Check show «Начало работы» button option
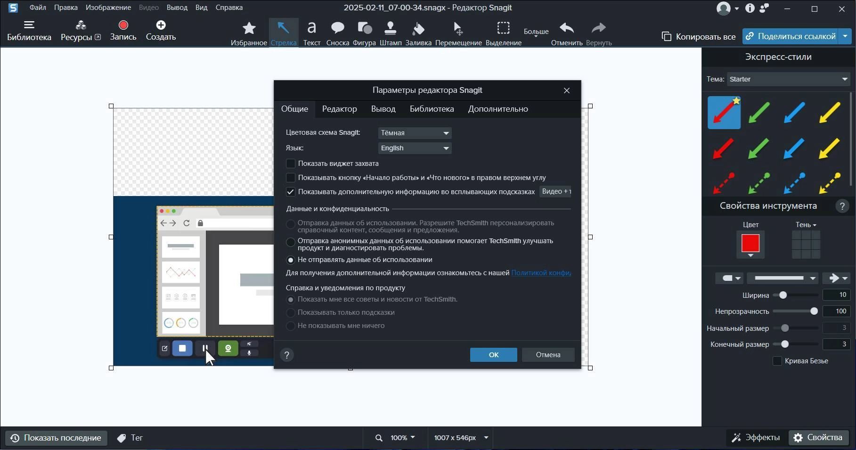 tap(291, 178)
